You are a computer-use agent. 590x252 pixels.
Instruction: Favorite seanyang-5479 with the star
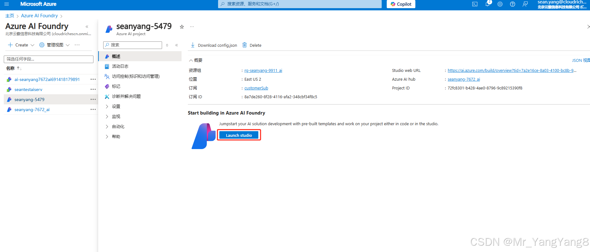click(182, 27)
